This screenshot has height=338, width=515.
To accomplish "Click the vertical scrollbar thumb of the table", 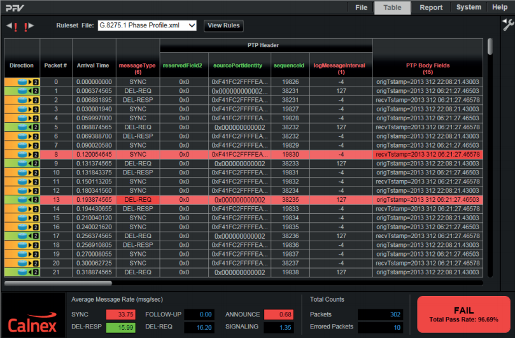I will pyautogui.click(x=490, y=46).
